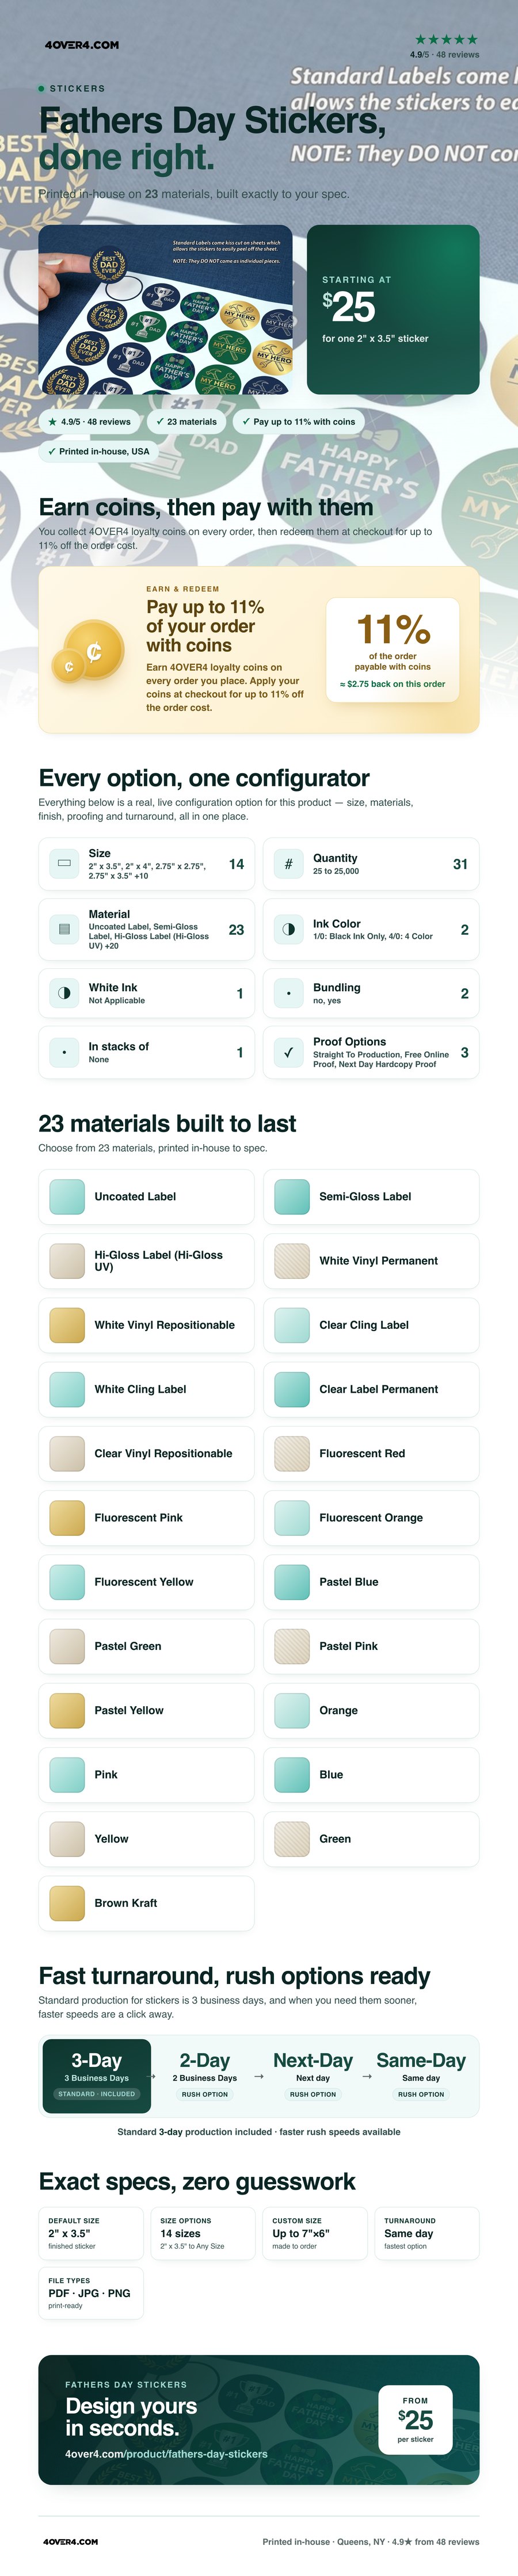The image size is (518, 2576).
Task: Expand the In stacks of option
Action: pyautogui.click(x=146, y=1052)
